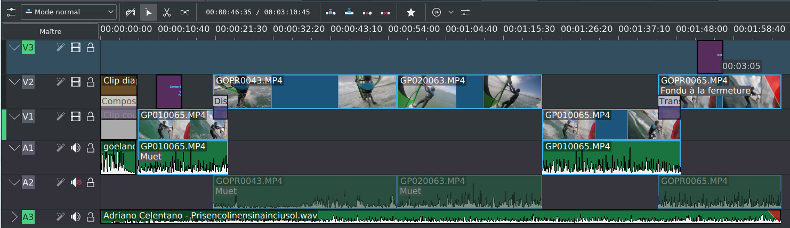Image resolution: width=790 pixels, height=228 pixels.
Task: Select the razor (scissors) tool
Action: 167,12
